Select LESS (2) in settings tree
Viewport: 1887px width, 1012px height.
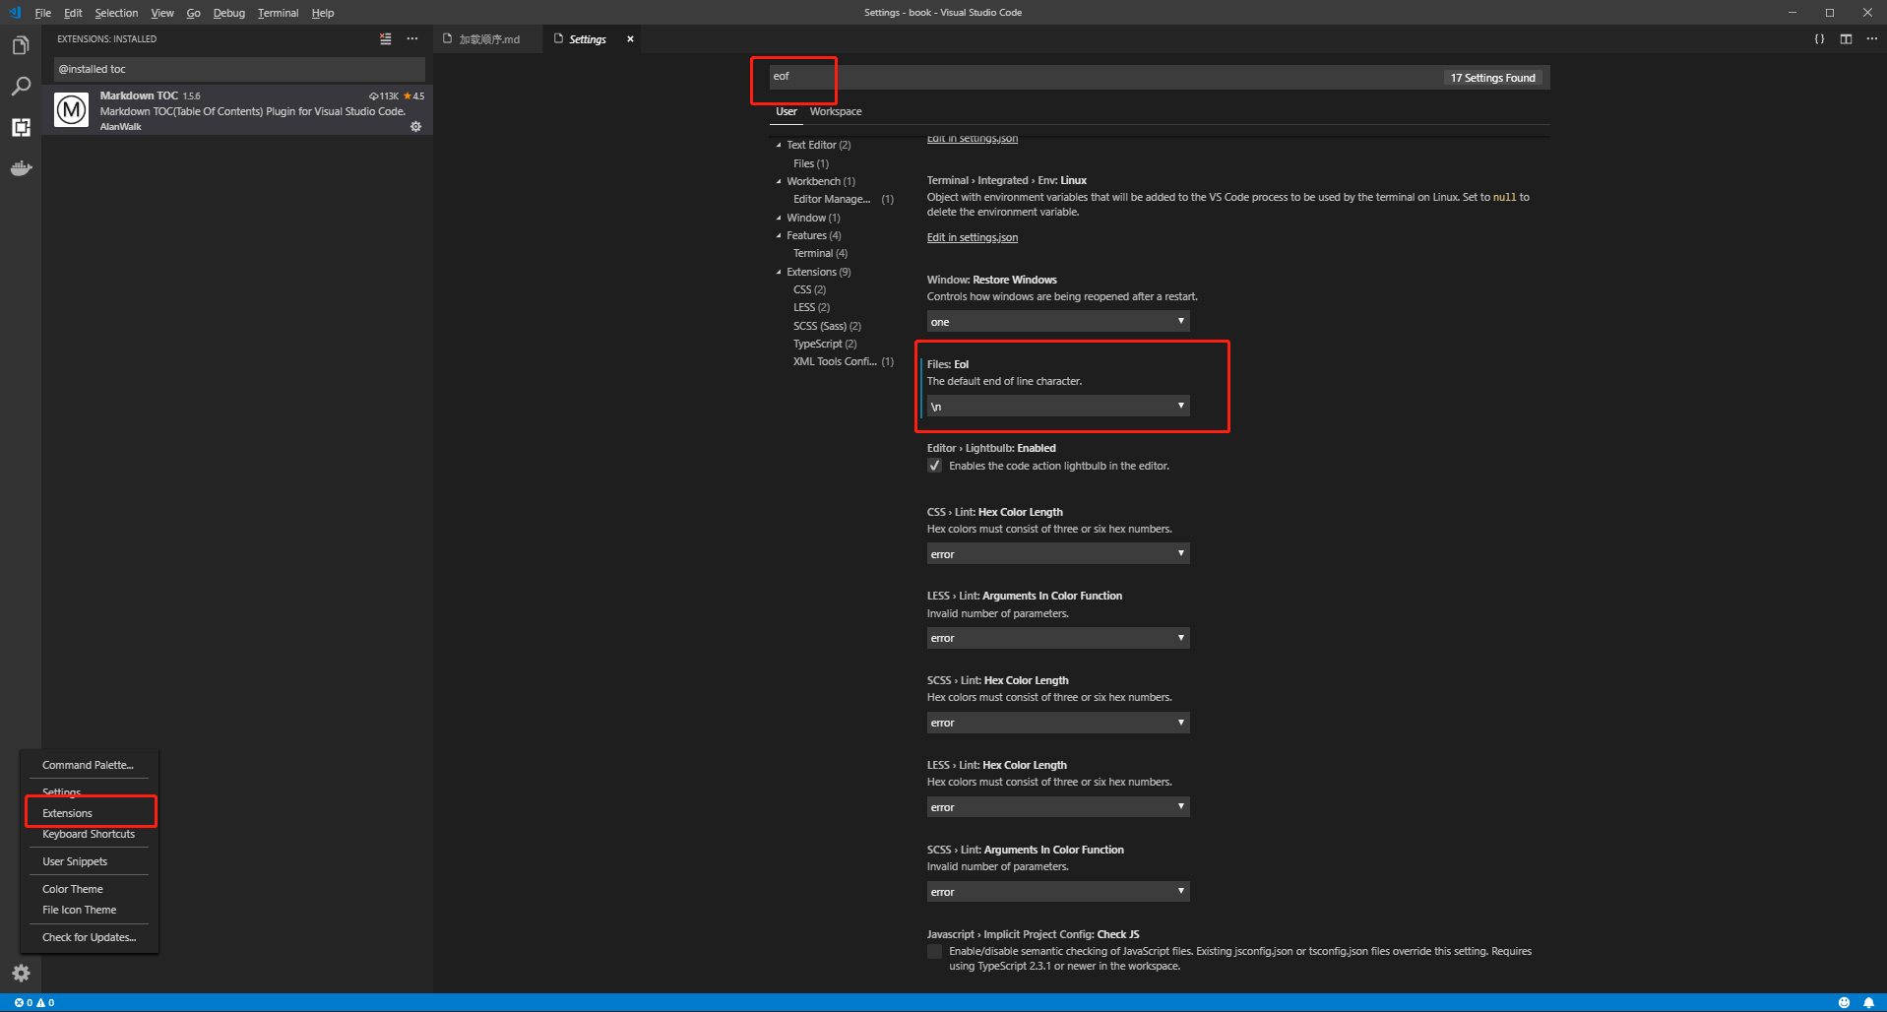tap(811, 307)
